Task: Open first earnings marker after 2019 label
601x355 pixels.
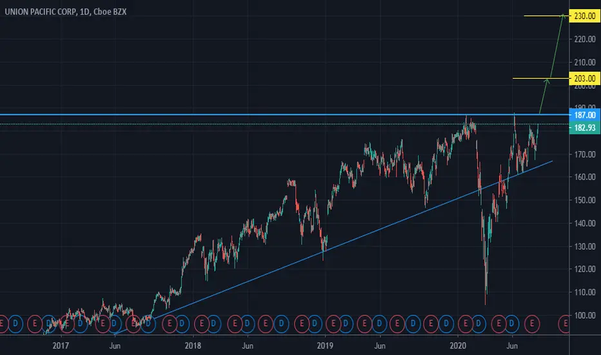Action: [333, 324]
